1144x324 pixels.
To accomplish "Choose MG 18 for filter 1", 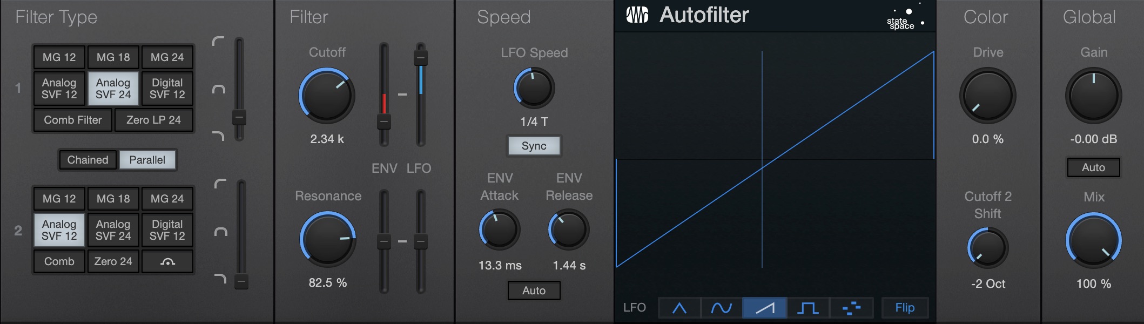I will [113, 57].
